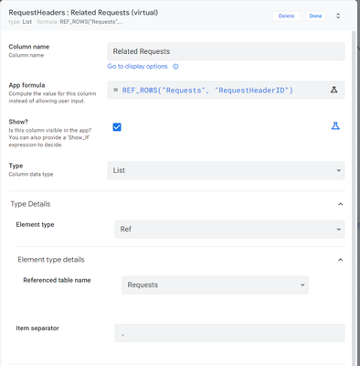Click the Type Details section heading
The height and width of the screenshot is (366, 360).
click(x=30, y=204)
